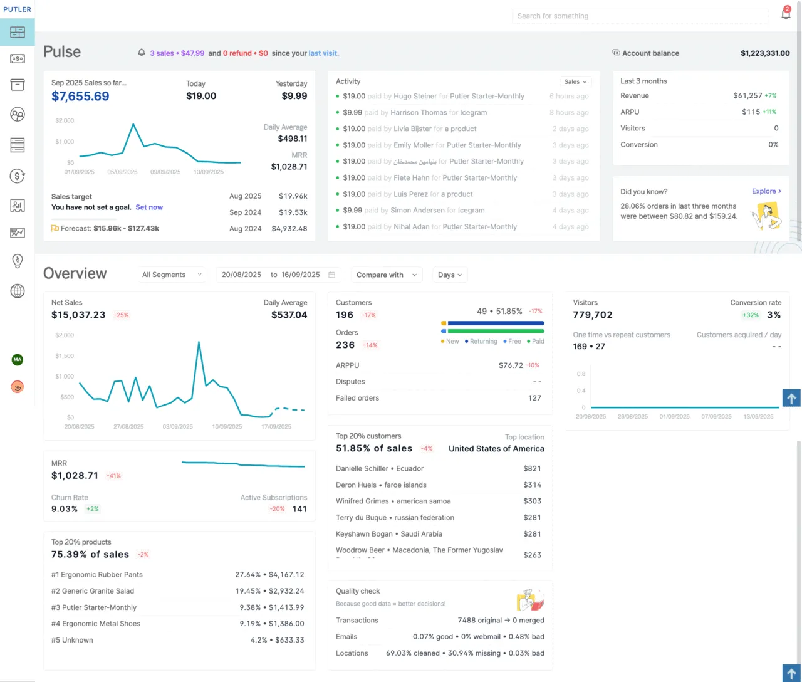Open the 20/08/2025 to 16/09/2025 date picker

pyautogui.click(x=278, y=275)
